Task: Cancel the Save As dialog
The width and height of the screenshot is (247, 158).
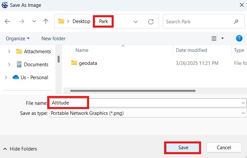Action: pyautogui.click(x=224, y=147)
